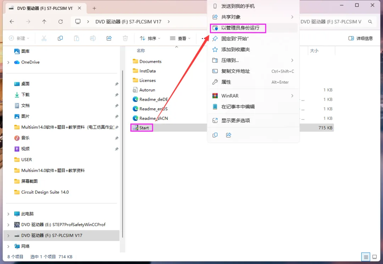Select the Readme_zhCN file
The image size is (383, 264).
[x=150, y=118]
